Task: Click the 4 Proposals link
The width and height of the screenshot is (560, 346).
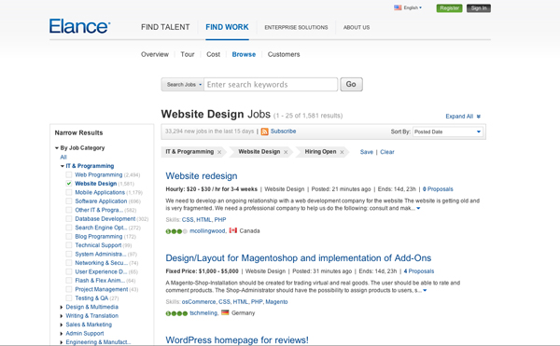Action: tap(419, 271)
